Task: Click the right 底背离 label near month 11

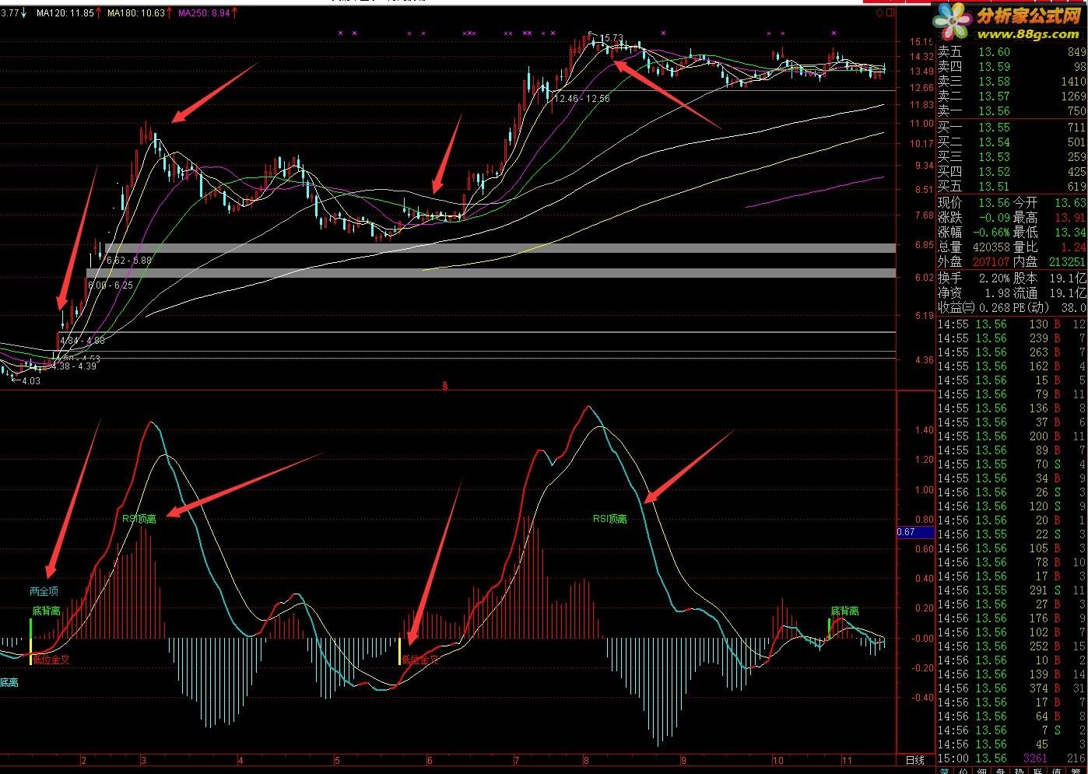Action: point(844,611)
